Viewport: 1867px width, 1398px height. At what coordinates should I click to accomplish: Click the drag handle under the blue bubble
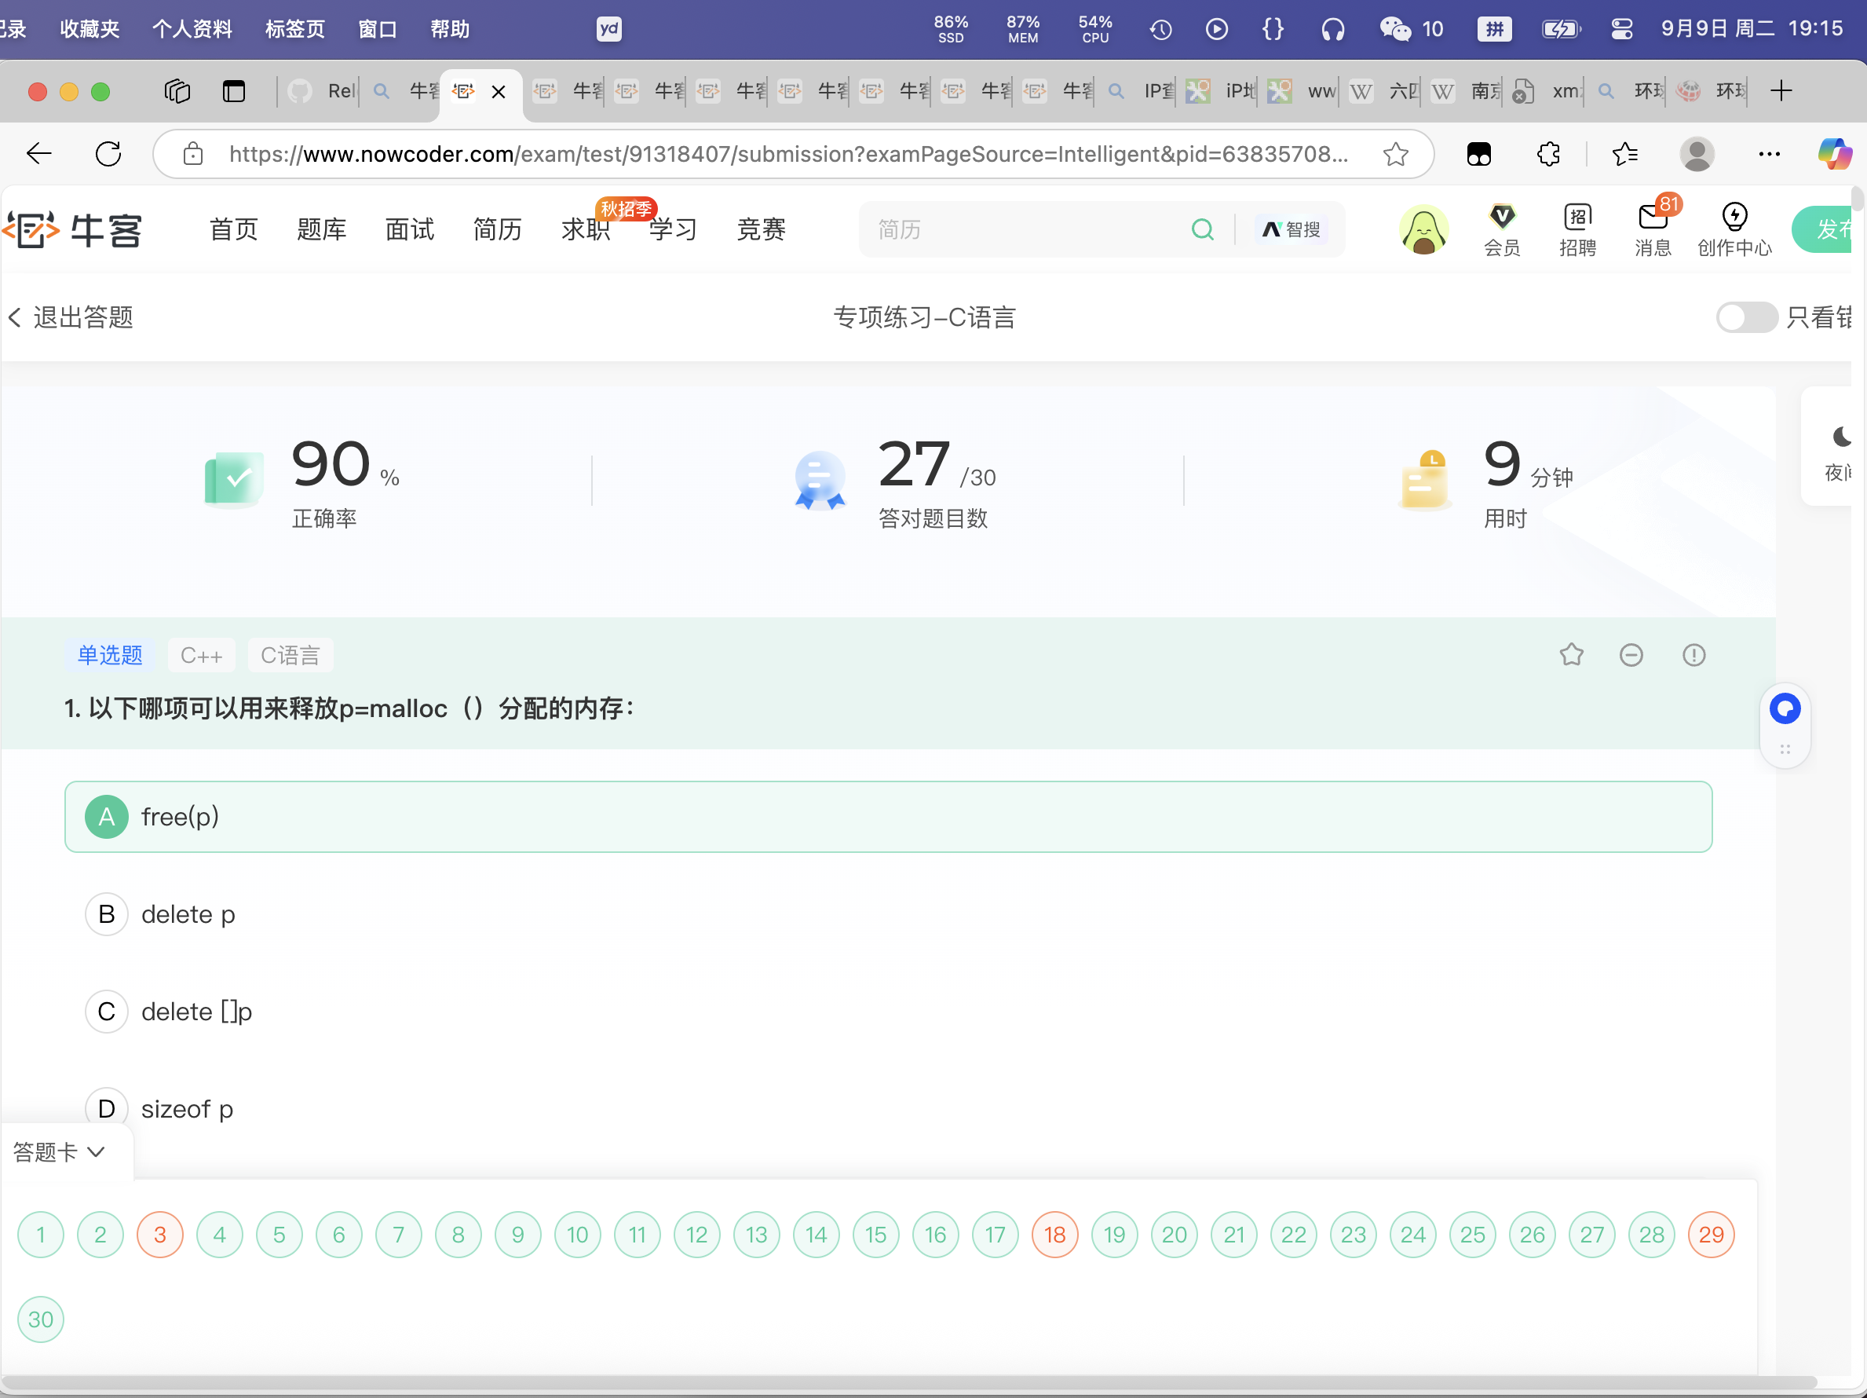(1785, 748)
